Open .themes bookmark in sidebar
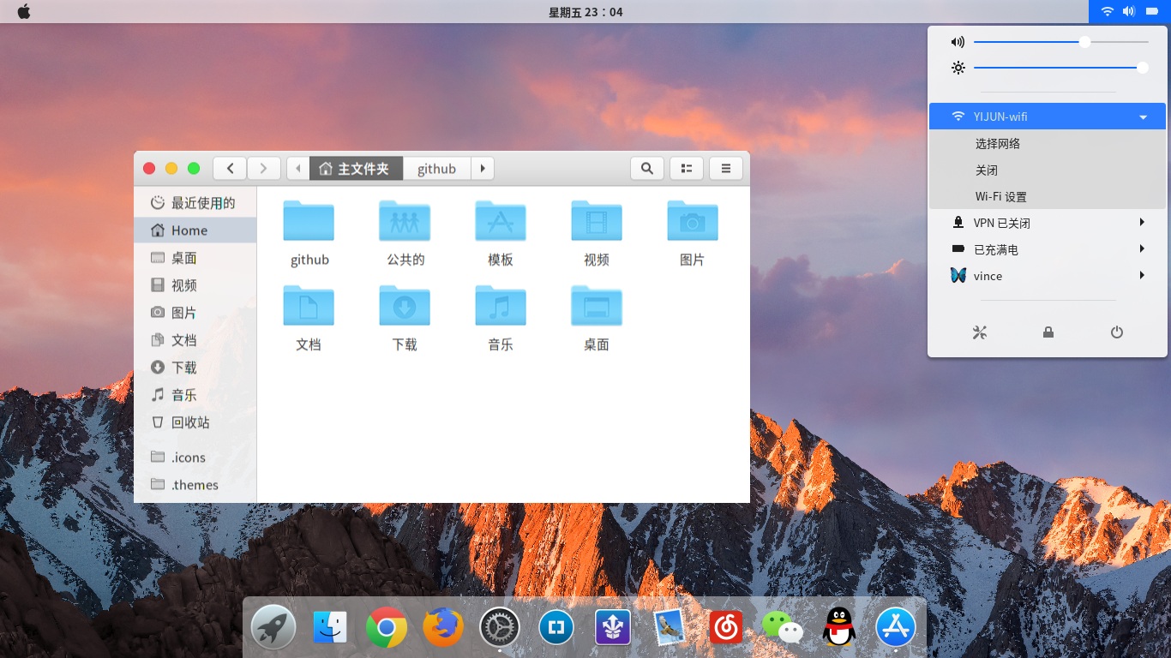 195,485
